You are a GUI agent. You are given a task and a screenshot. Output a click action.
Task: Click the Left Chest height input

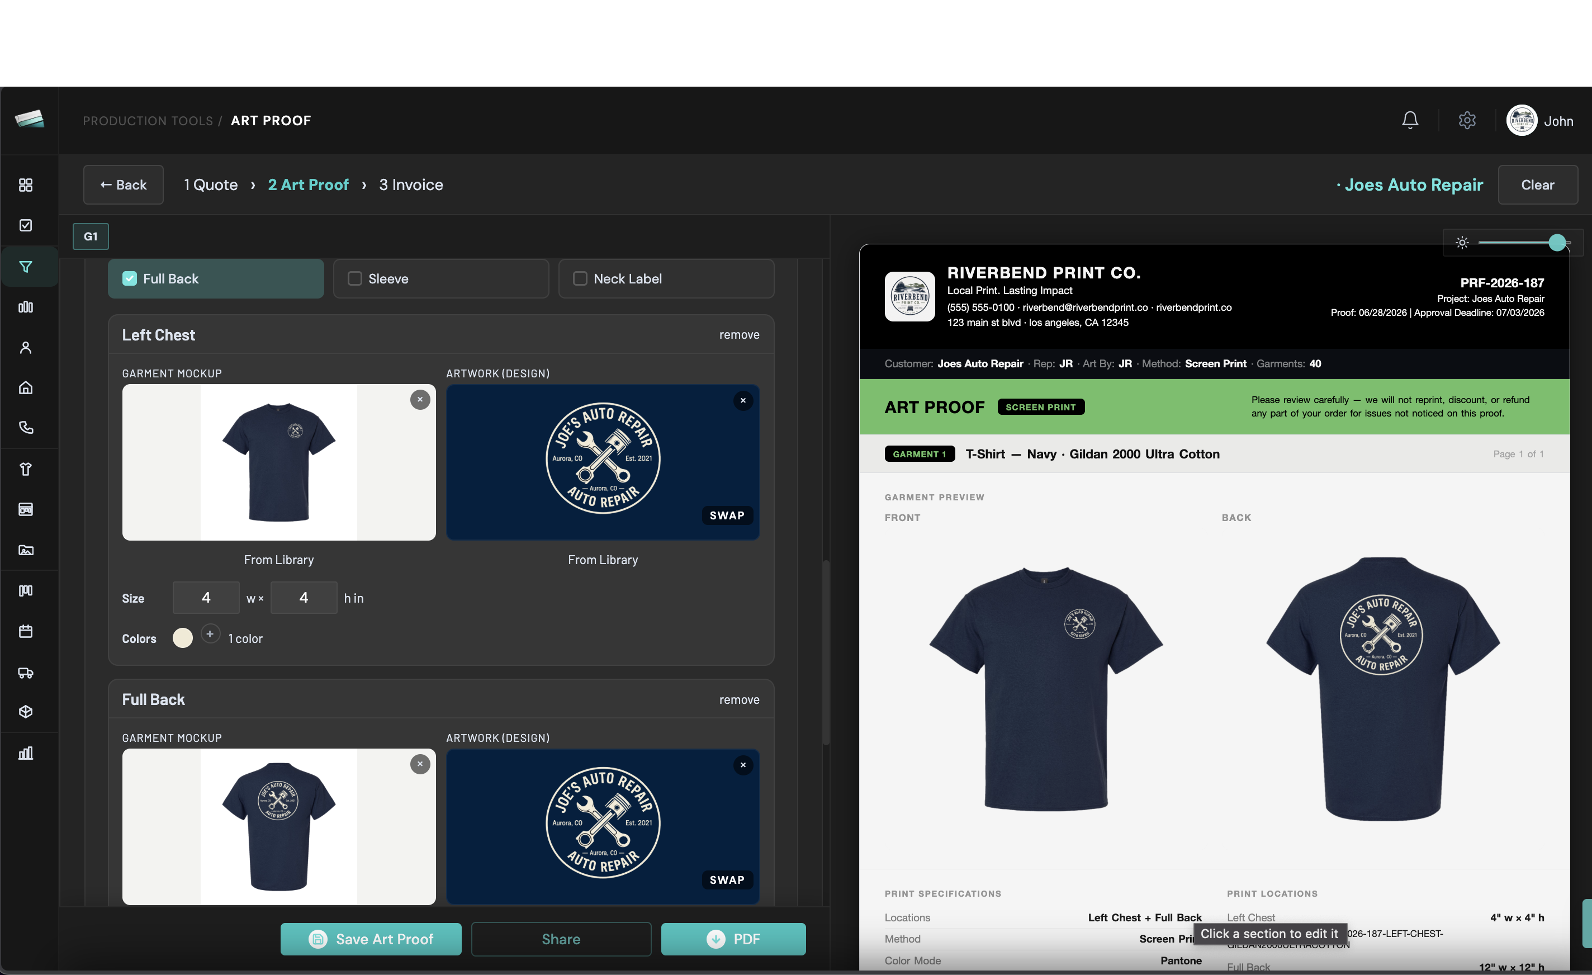pyautogui.click(x=304, y=598)
